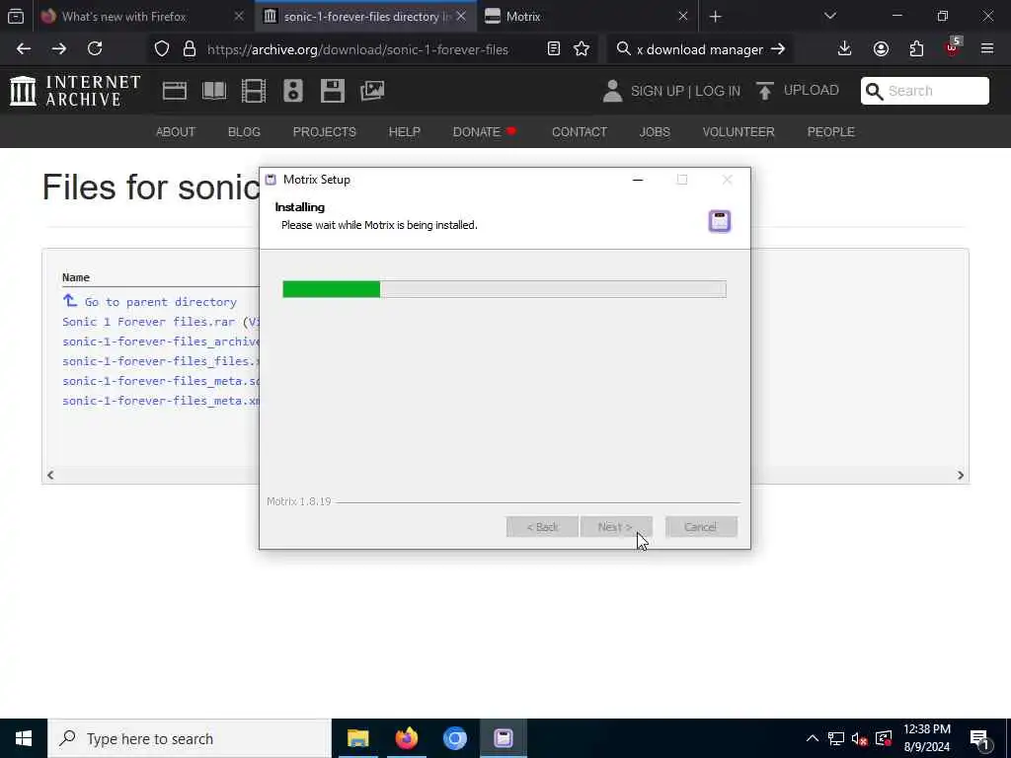Click the taskbar search box
This screenshot has height=758, width=1011.
point(190,738)
